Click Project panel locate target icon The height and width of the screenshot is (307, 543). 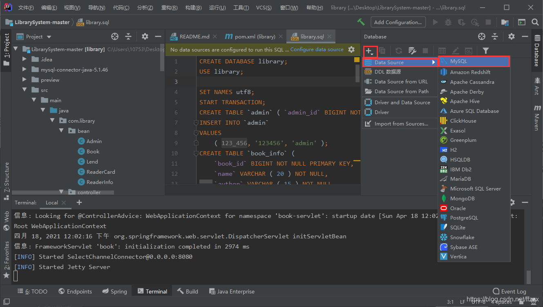click(x=115, y=36)
